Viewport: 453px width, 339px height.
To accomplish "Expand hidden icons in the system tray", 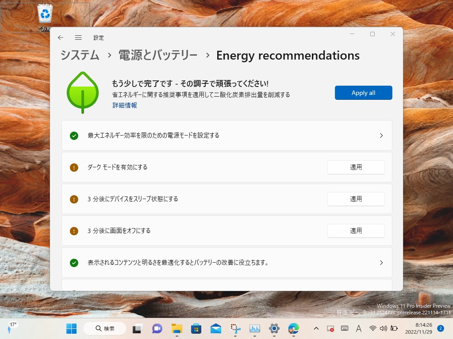I will [316, 328].
